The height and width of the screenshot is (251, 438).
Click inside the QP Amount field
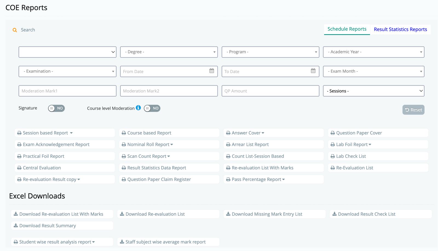point(270,91)
